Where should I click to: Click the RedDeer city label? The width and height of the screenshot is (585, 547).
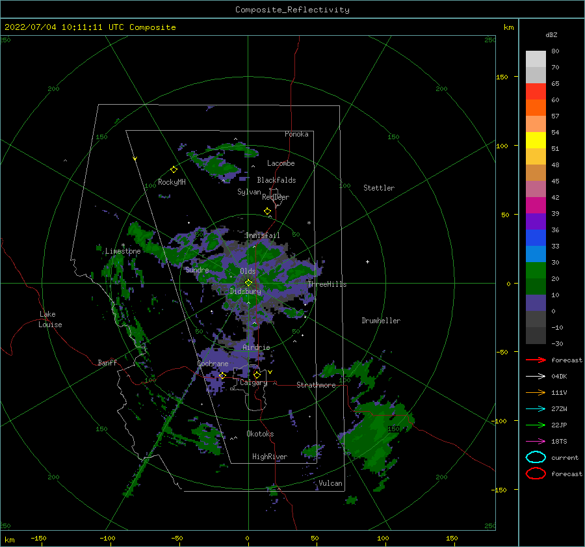(x=276, y=197)
